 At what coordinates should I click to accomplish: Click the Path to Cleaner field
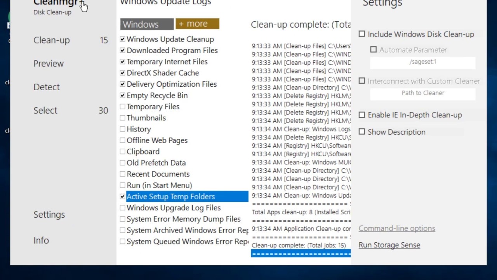tap(422, 93)
